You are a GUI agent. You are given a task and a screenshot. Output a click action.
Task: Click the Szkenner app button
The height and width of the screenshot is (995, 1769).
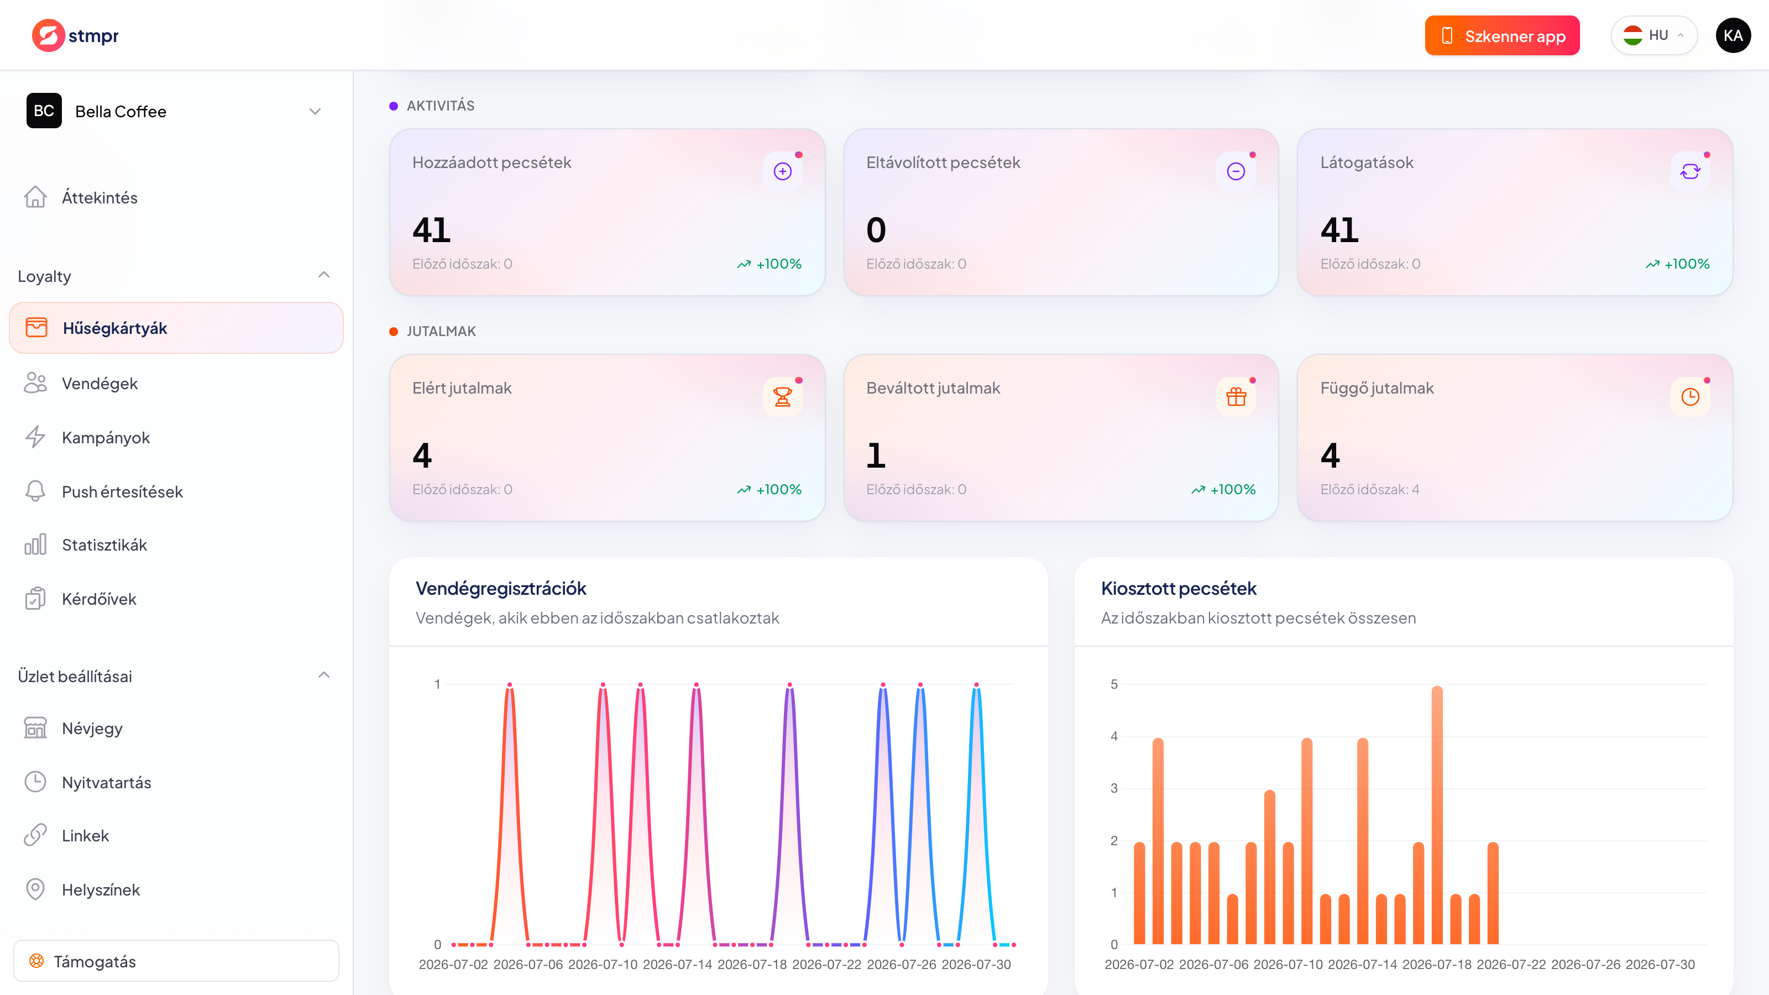[1502, 36]
